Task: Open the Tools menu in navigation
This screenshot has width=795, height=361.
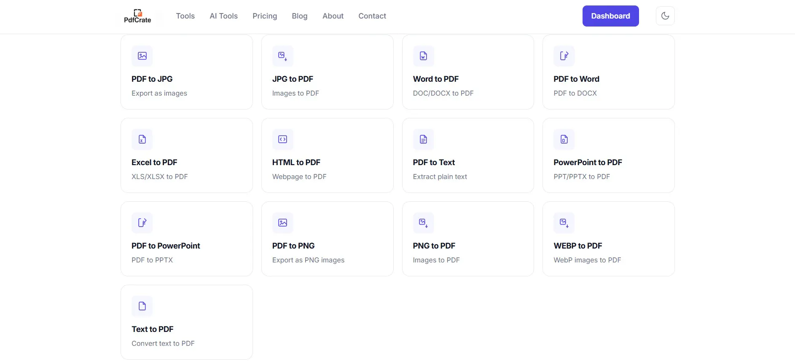Action: pyautogui.click(x=185, y=16)
